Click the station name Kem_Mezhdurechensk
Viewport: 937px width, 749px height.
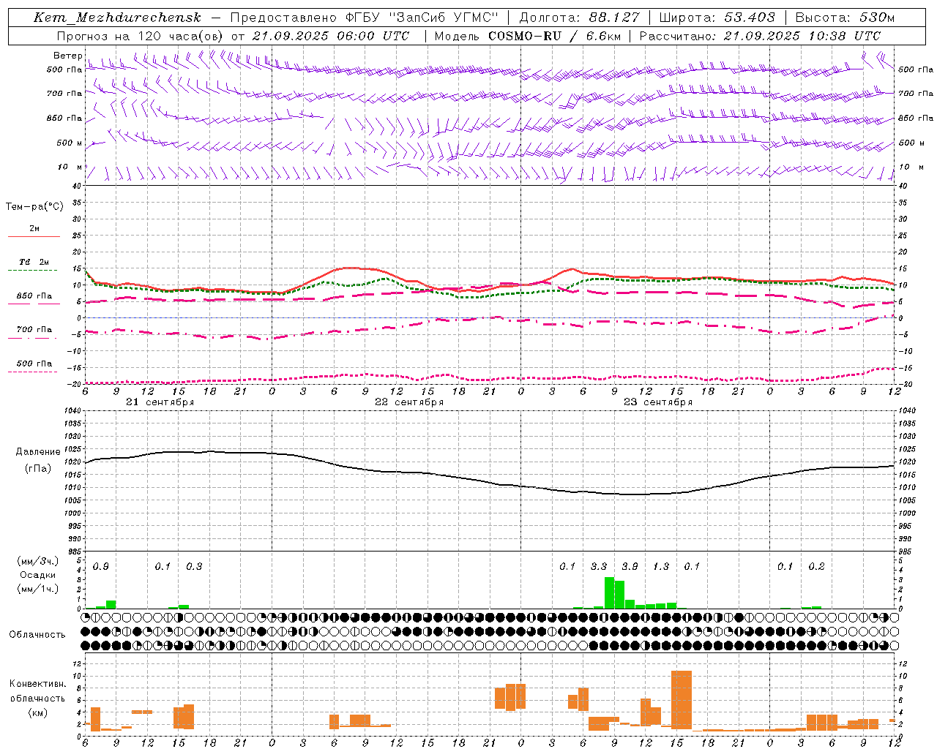click(x=117, y=18)
